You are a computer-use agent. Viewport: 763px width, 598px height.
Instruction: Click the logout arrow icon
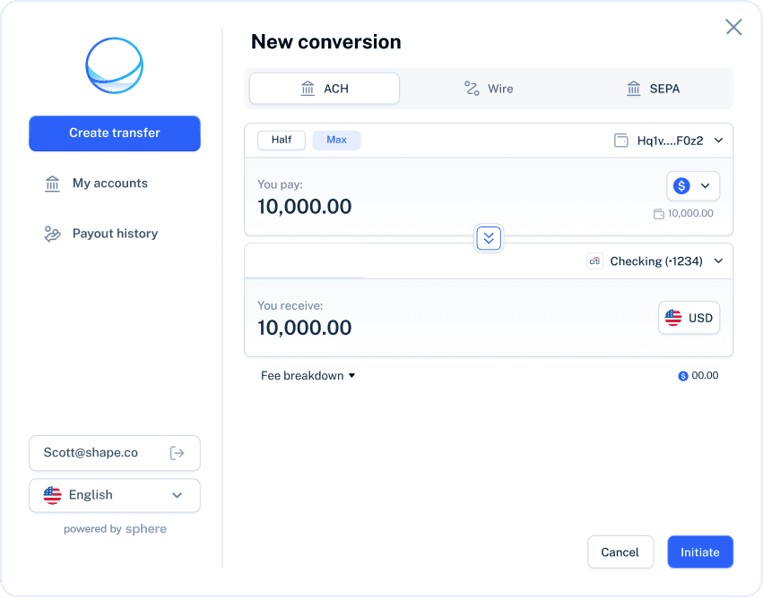click(x=178, y=453)
